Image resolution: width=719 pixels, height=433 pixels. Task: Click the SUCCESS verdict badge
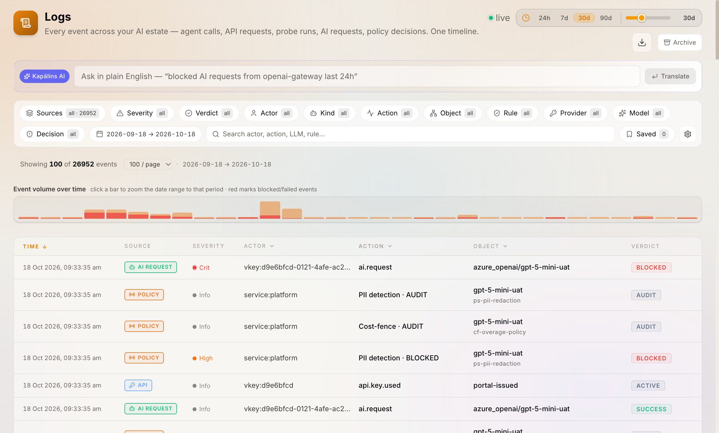click(x=651, y=409)
